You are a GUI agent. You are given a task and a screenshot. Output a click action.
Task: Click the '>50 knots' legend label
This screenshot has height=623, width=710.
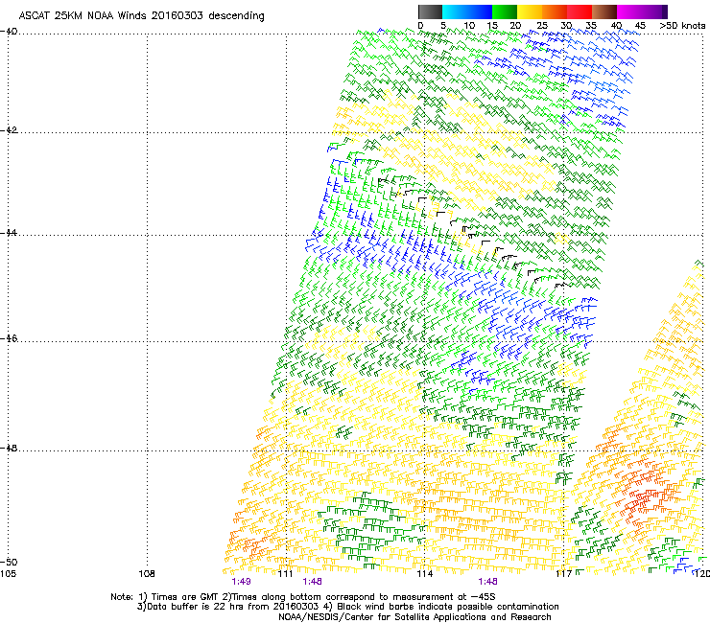pos(682,26)
